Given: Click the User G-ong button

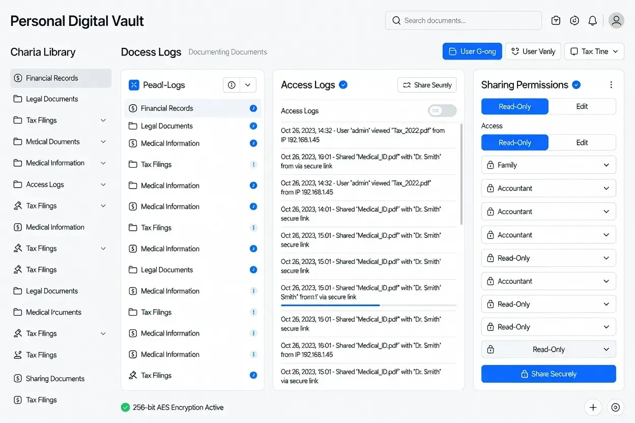Looking at the screenshot, I should coord(472,51).
